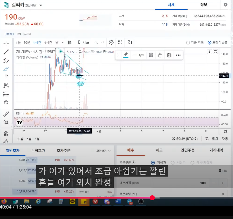Viewport: 233px width, 219px height.
Task: Select the brush drawing tool
Action: click(x=6, y=69)
